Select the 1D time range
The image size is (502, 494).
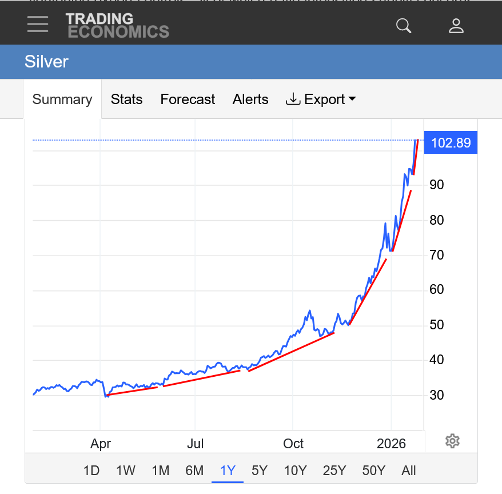point(91,471)
